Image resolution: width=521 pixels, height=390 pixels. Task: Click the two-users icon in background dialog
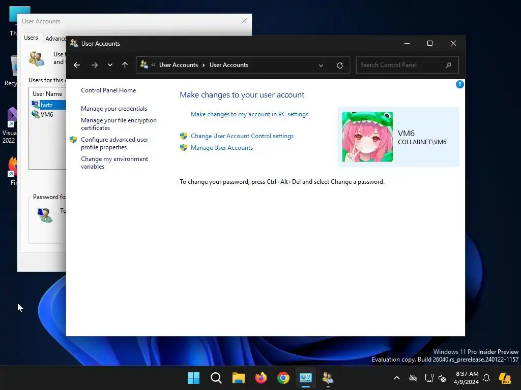coord(37,59)
